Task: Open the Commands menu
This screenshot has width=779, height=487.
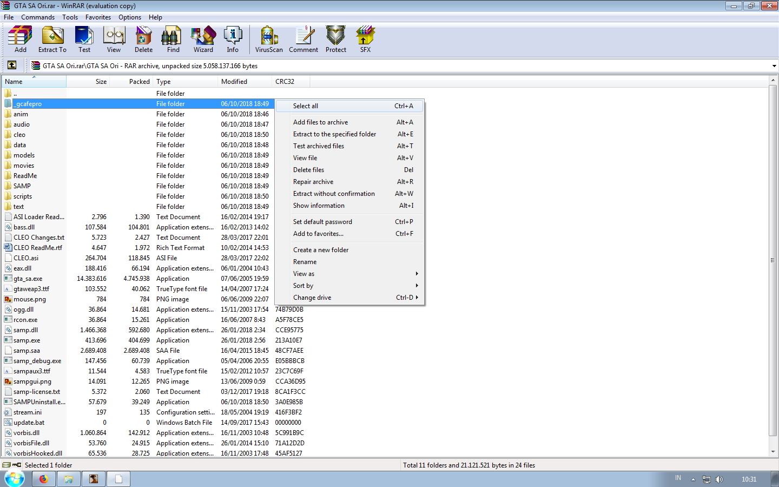Action: point(38,17)
